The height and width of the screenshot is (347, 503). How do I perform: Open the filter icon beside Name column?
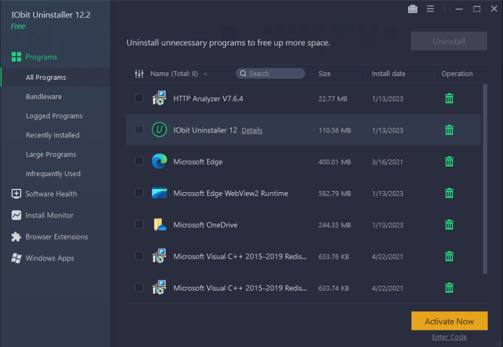click(139, 73)
